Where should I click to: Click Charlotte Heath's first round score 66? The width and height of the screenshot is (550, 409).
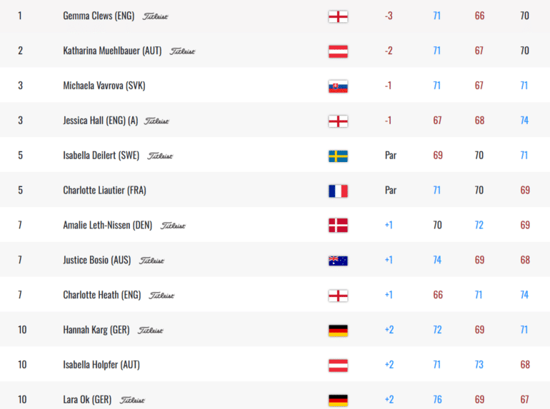(x=438, y=295)
